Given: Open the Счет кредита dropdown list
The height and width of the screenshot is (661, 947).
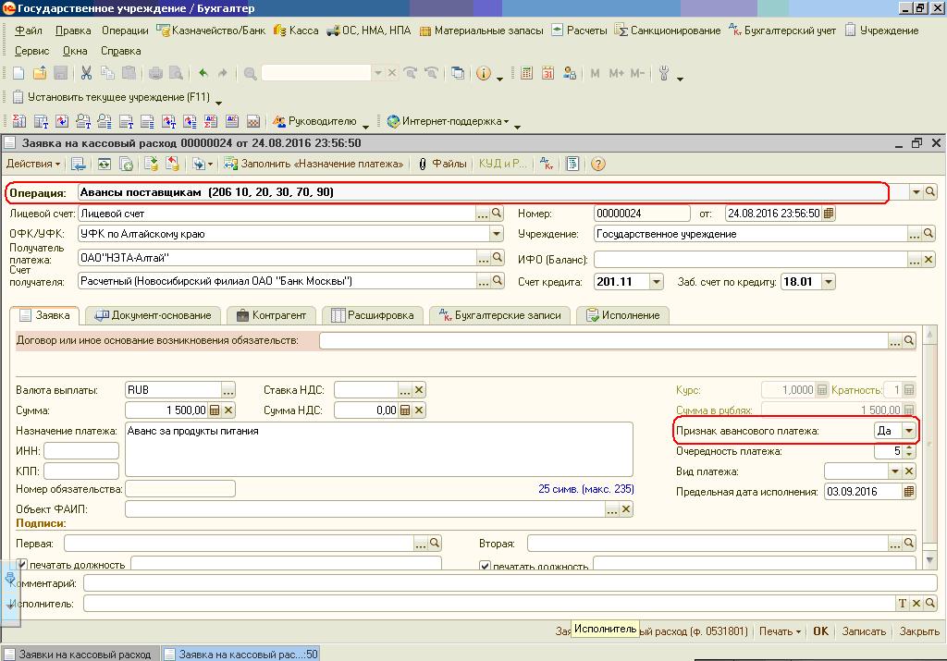Looking at the screenshot, I should (657, 282).
